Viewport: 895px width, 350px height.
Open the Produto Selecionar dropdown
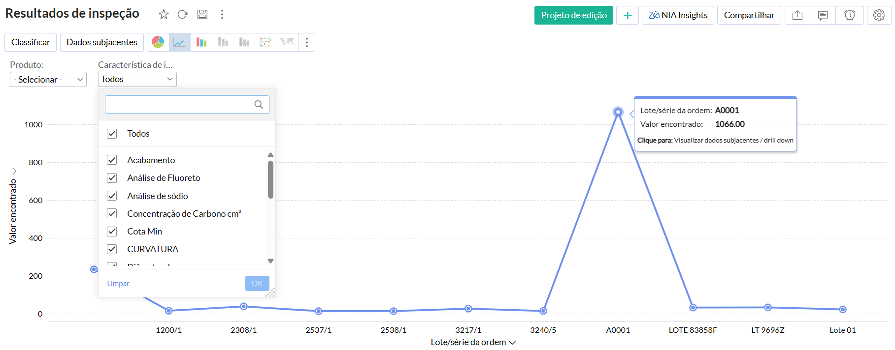(x=48, y=80)
